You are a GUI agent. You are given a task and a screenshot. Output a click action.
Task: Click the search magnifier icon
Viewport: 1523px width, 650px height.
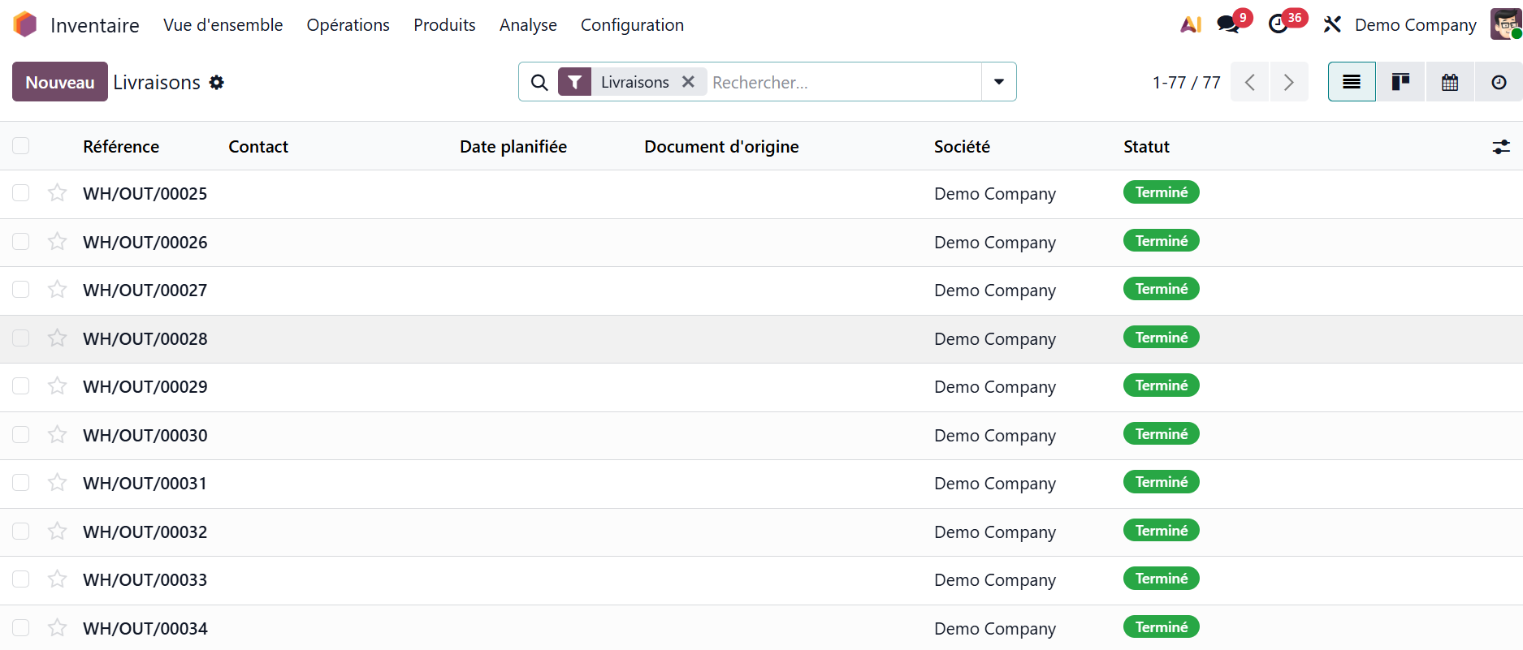[x=539, y=82]
